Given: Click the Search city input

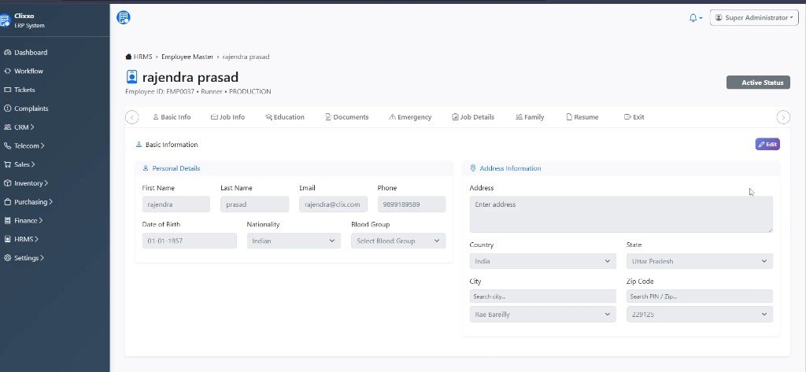Looking at the screenshot, I should click(x=543, y=296).
